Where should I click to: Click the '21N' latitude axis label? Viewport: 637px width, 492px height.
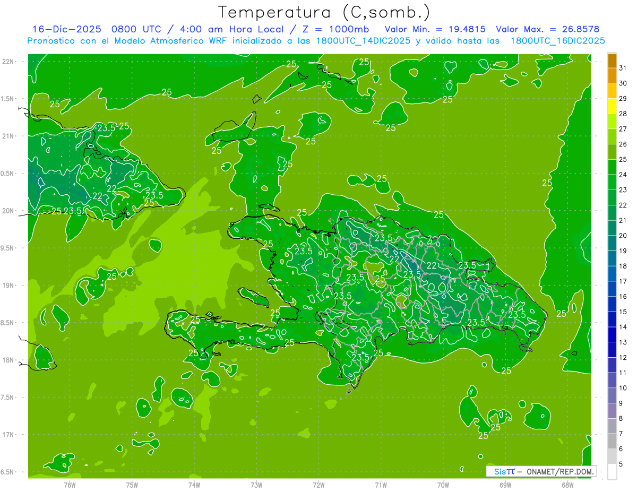pos(8,136)
